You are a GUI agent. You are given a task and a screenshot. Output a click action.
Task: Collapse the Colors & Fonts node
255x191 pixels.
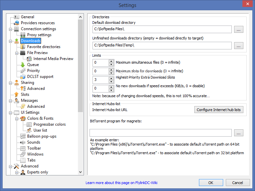pyautogui.click(x=17, y=119)
